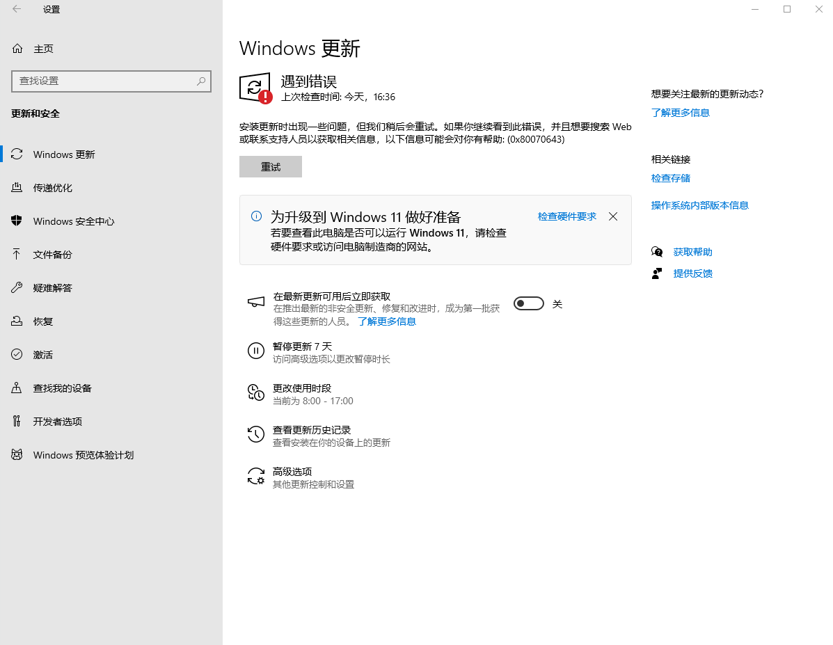Image resolution: width=833 pixels, height=645 pixels.
Task: Minimize the Settings window
Action: [x=755, y=9]
